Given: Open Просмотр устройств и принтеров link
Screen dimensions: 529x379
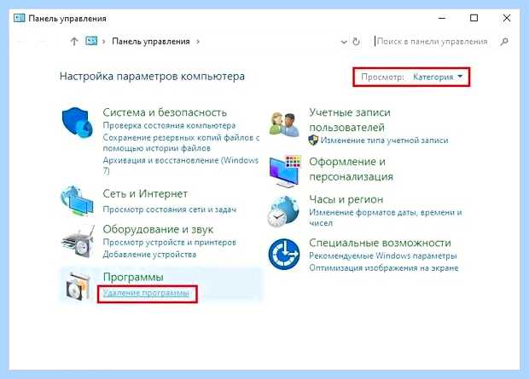Looking at the screenshot, I should (169, 242).
